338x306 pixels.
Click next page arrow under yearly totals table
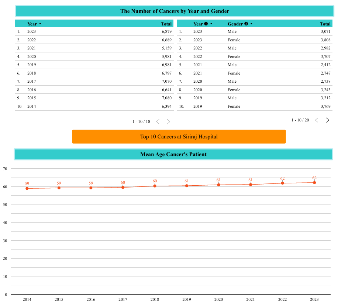point(169,121)
